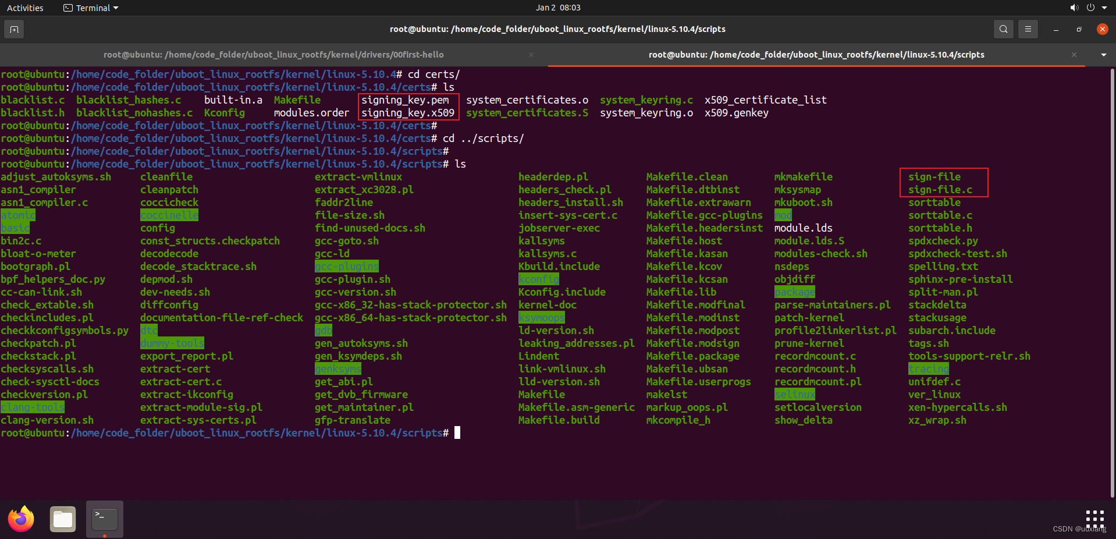Click the terminal cursor after the last prompt
Viewport: 1116px width, 539px height.
pos(457,432)
